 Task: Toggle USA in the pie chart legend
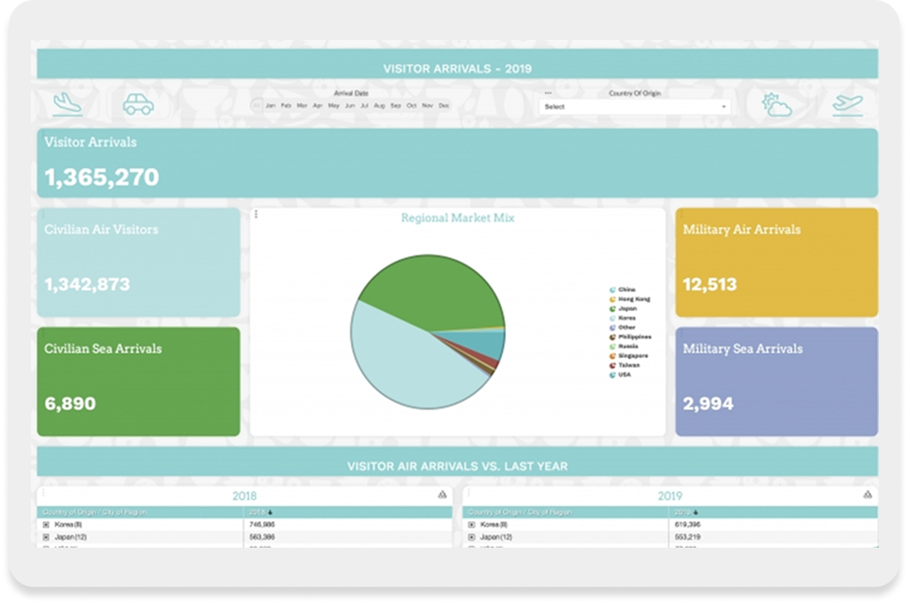(625, 374)
